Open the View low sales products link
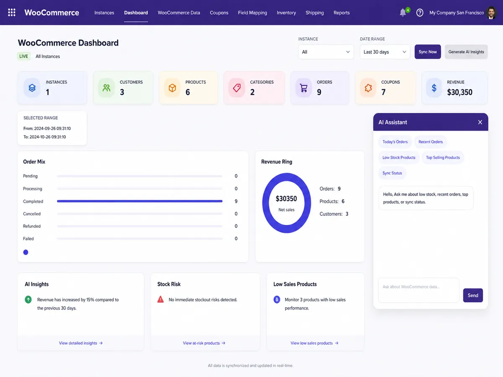The width and height of the screenshot is (503, 377). click(x=314, y=343)
